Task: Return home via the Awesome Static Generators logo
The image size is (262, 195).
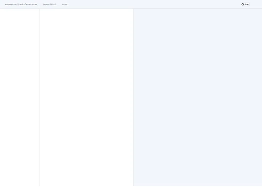Action: click(21, 5)
